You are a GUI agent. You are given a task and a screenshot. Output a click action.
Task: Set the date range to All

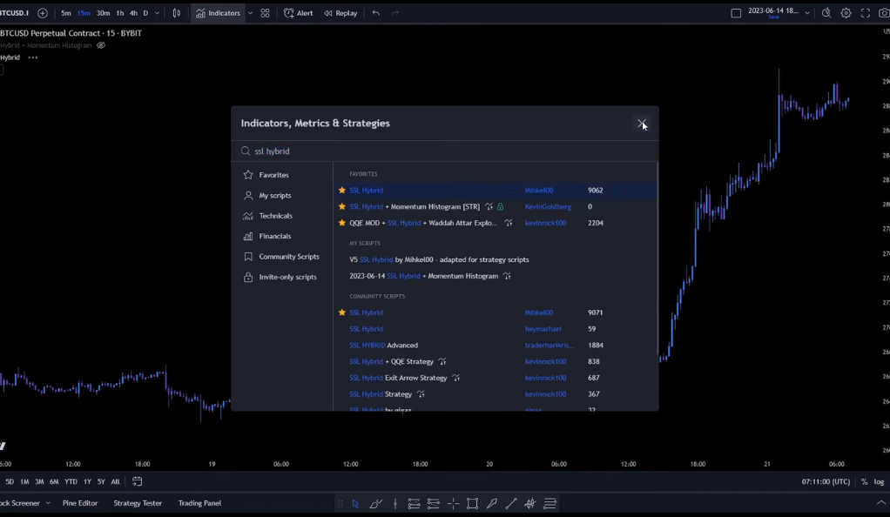coord(115,481)
